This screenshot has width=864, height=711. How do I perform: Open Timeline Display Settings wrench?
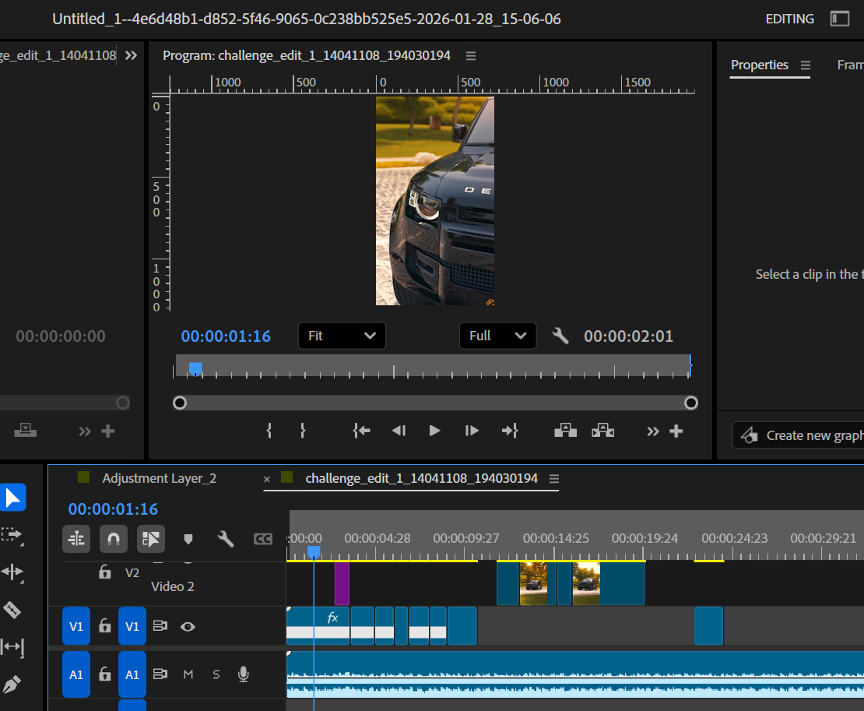[226, 539]
